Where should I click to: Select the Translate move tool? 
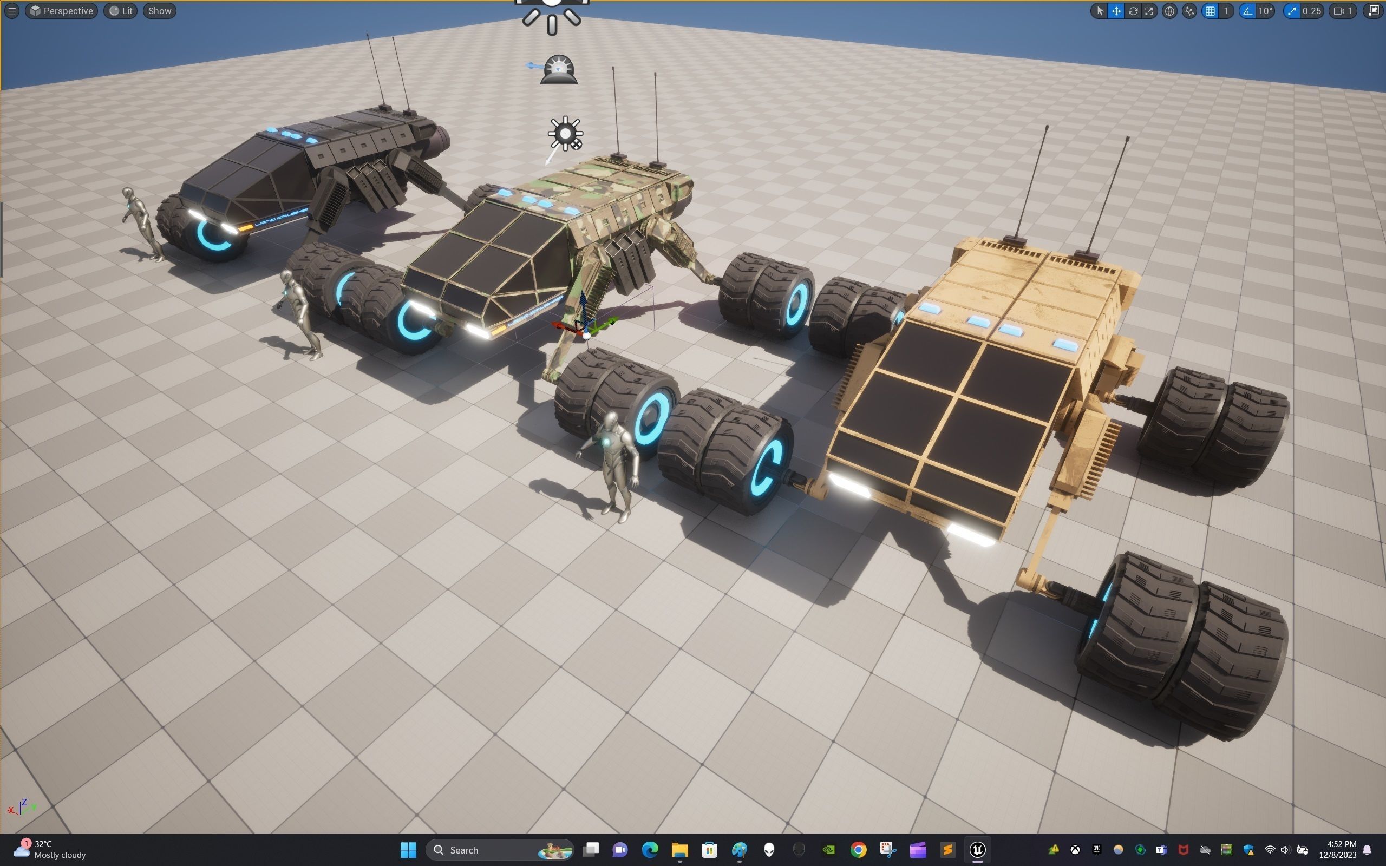coord(1116,11)
